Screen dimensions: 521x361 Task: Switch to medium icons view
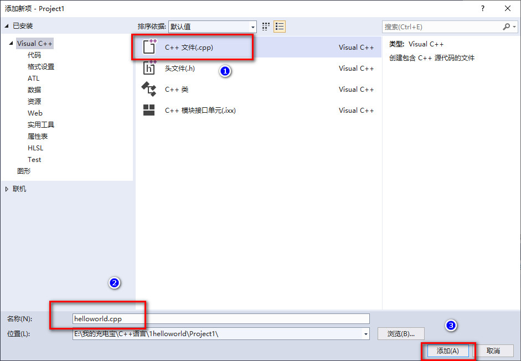coord(265,26)
